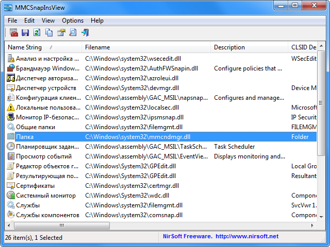Click the mmcndmgr.dll filename cell
The image size is (330, 247).
tap(138, 137)
